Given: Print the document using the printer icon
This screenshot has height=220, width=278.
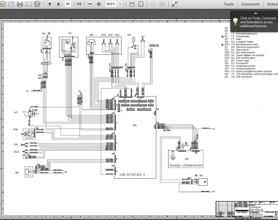Looking at the screenshot, I should click(19, 4).
